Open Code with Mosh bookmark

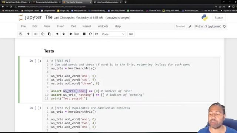(154, 11)
